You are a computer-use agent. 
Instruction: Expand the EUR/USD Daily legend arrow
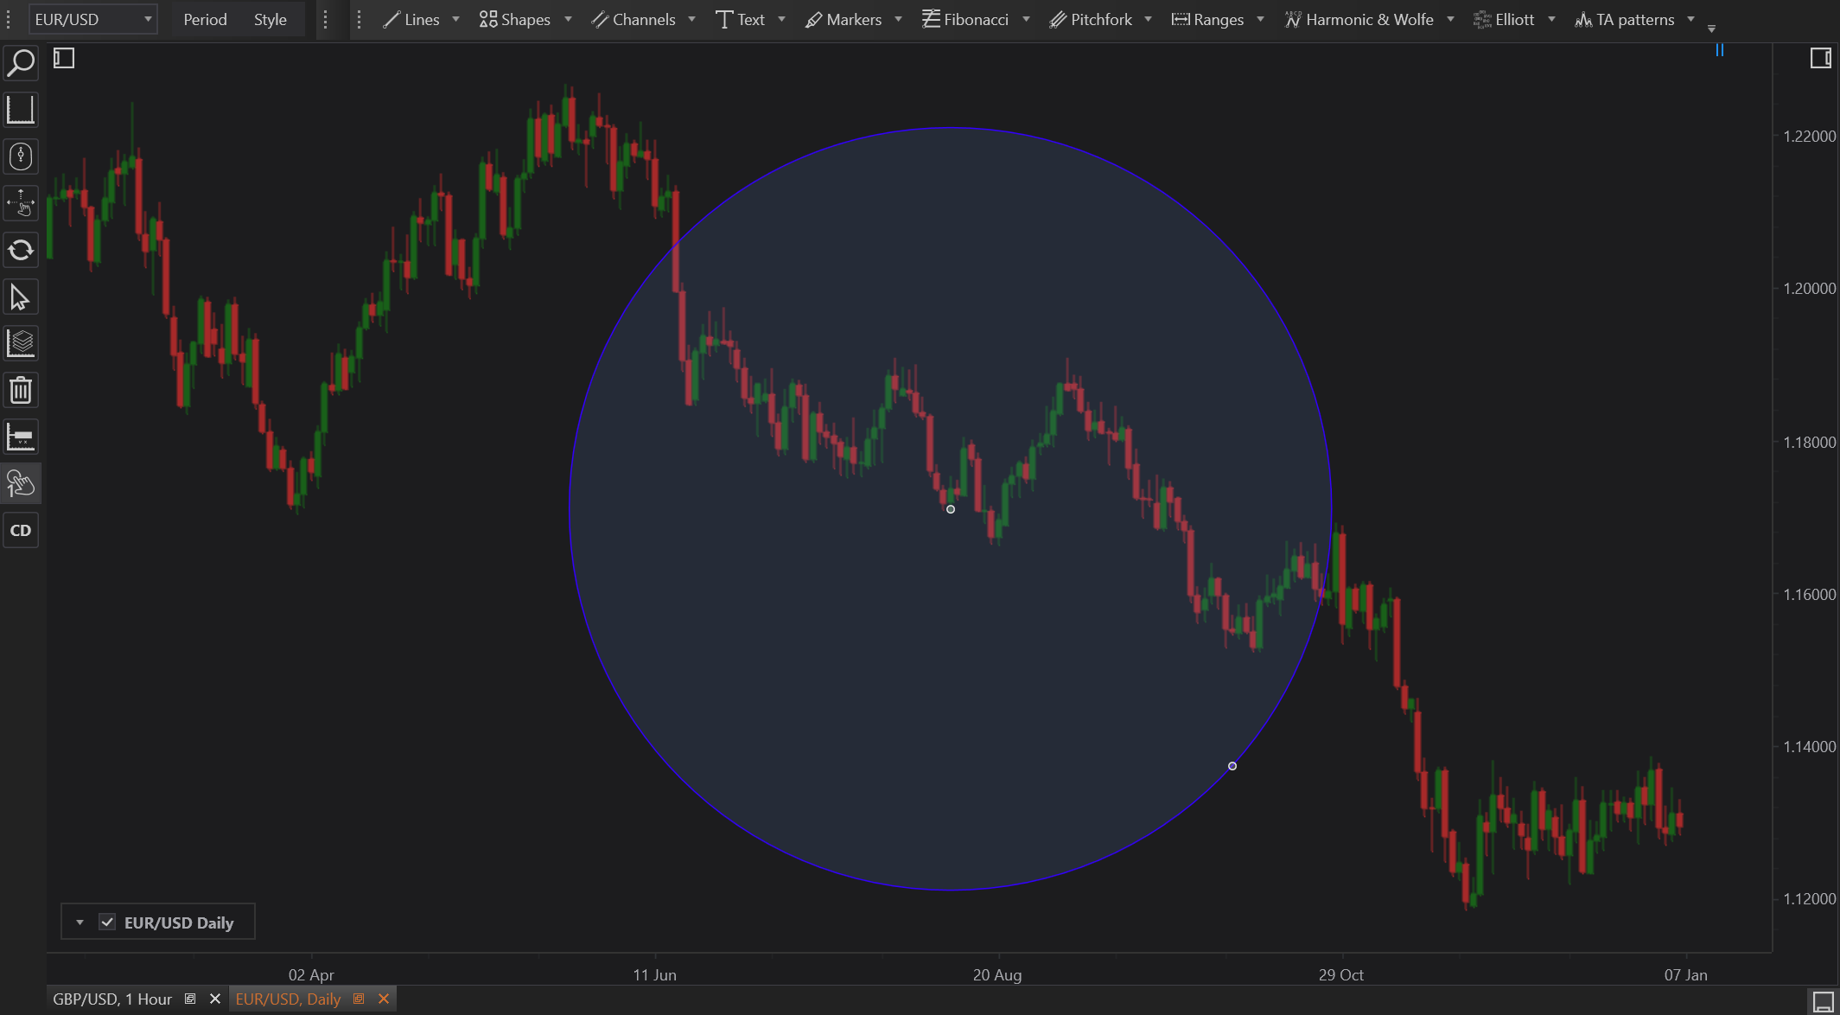[80, 922]
